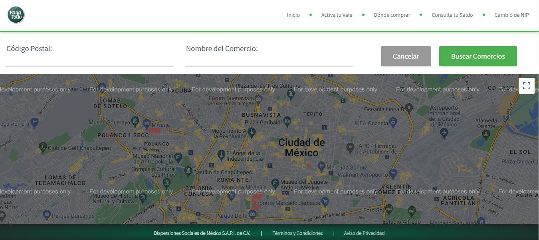Click the LOMAS DE TECAMACHALCO label
539x240 pixels.
pos(60,180)
